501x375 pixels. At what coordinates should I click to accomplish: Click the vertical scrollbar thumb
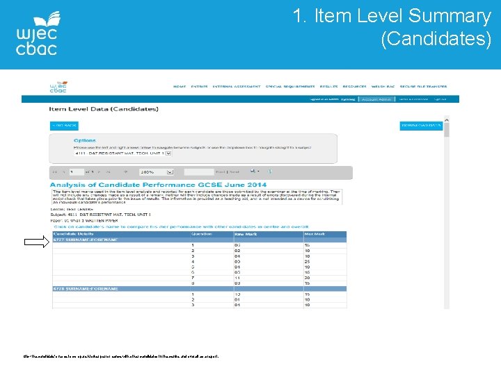(x=447, y=130)
